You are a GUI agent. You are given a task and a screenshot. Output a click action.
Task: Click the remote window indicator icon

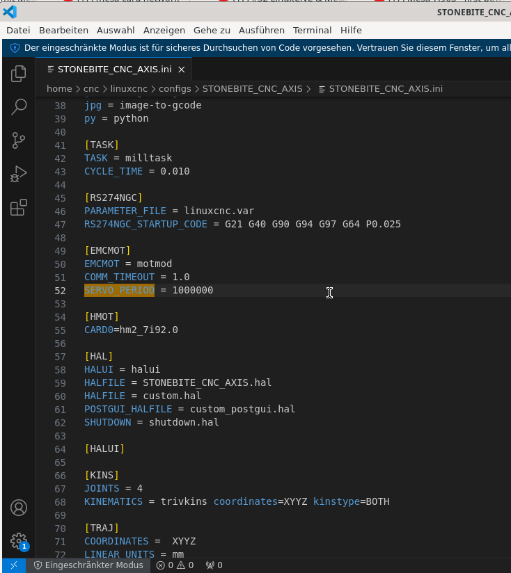pyautogui.click(x=14, y=565)
